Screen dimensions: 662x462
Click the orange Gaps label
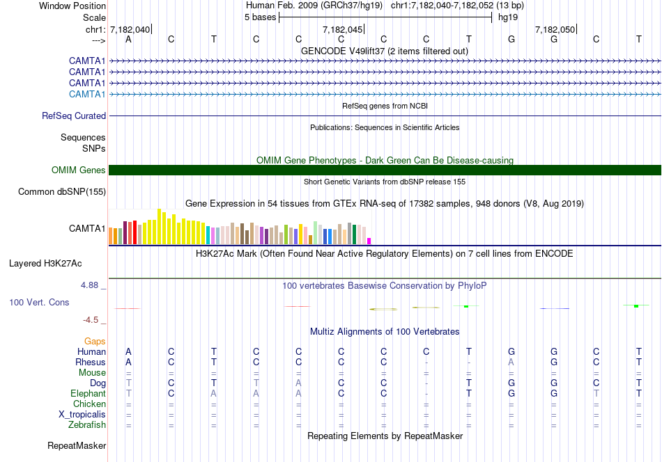[95, 341]
